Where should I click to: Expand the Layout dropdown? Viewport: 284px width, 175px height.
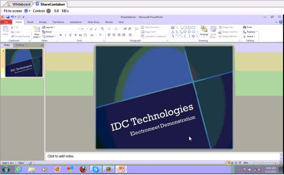tap(49, 27)
